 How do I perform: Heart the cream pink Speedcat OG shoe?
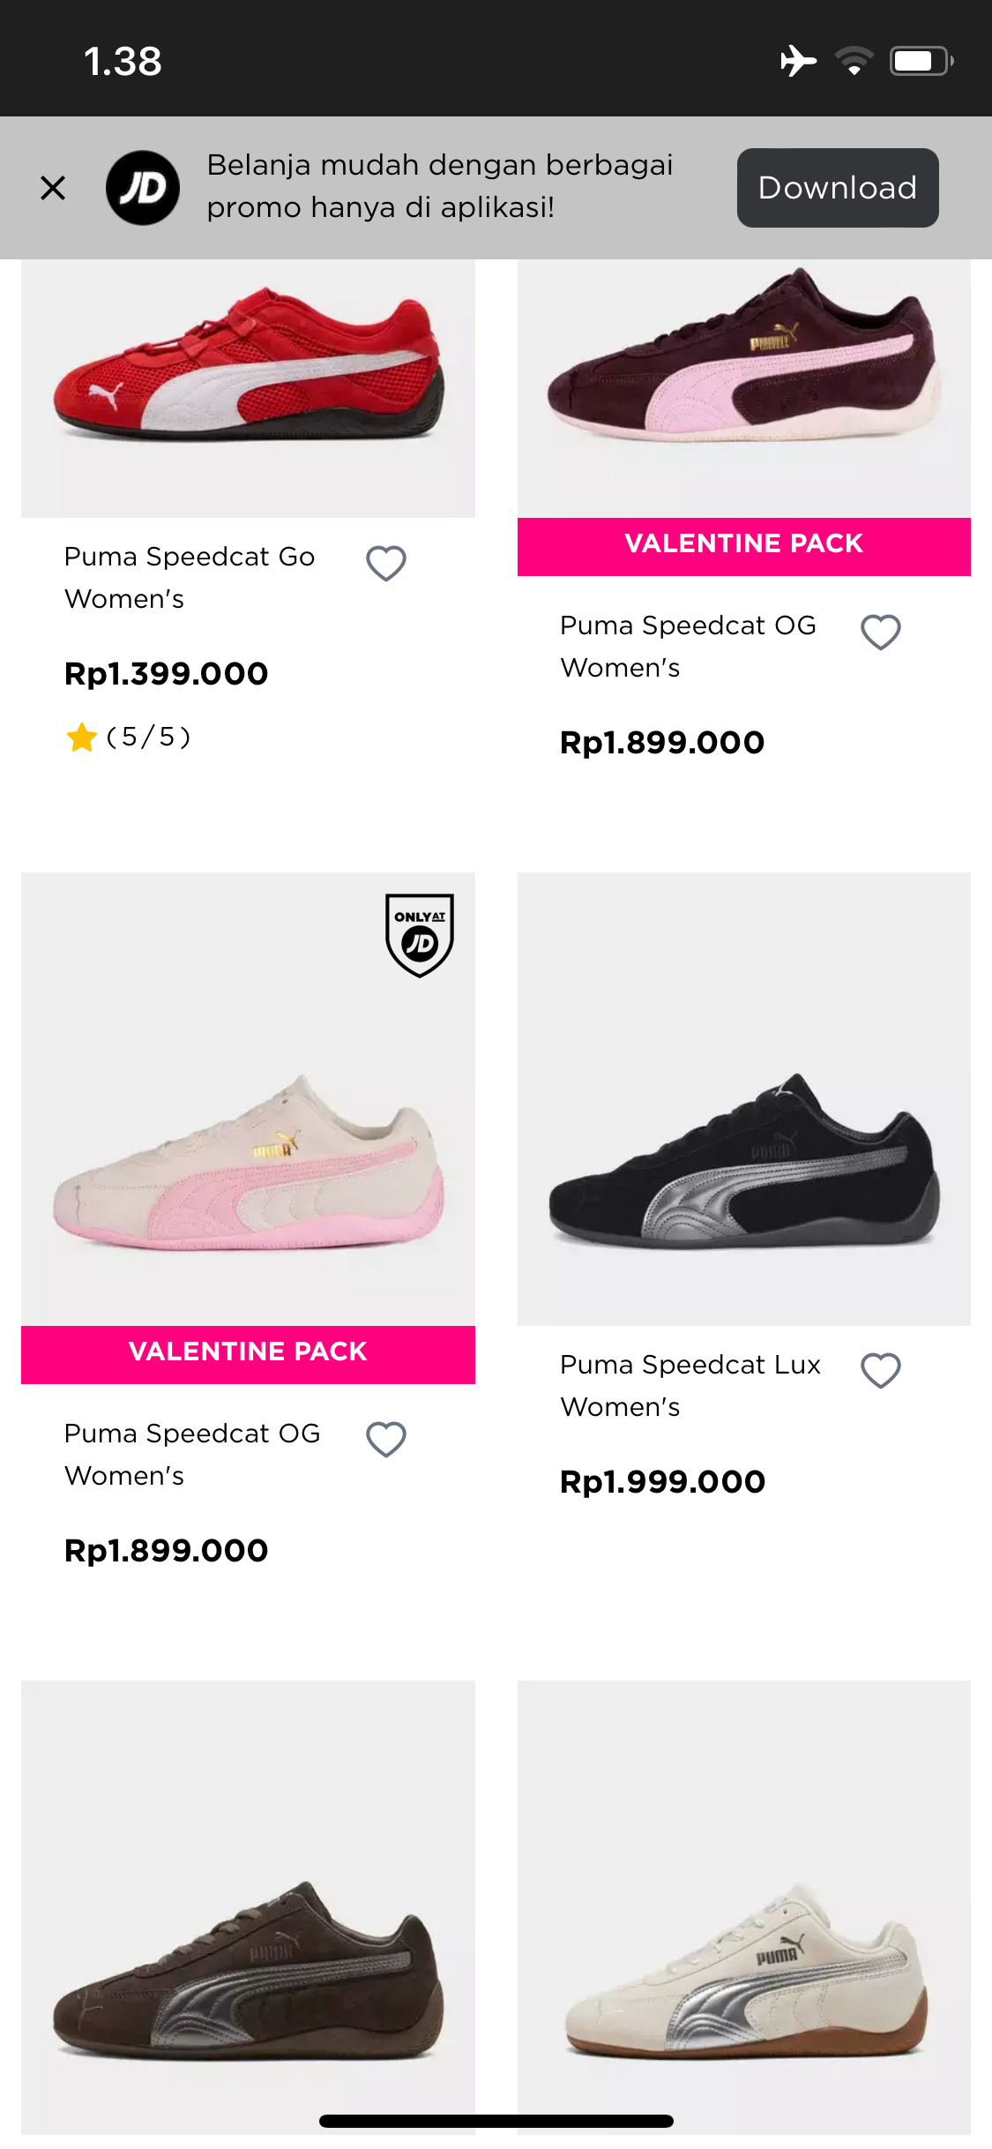pyautogui.click(x=386, y=1440)
